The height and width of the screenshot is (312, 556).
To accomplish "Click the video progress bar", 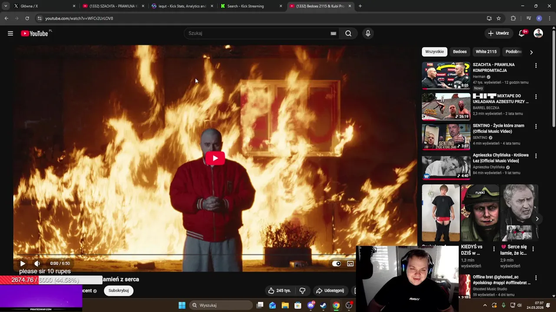I will (215, 255).
